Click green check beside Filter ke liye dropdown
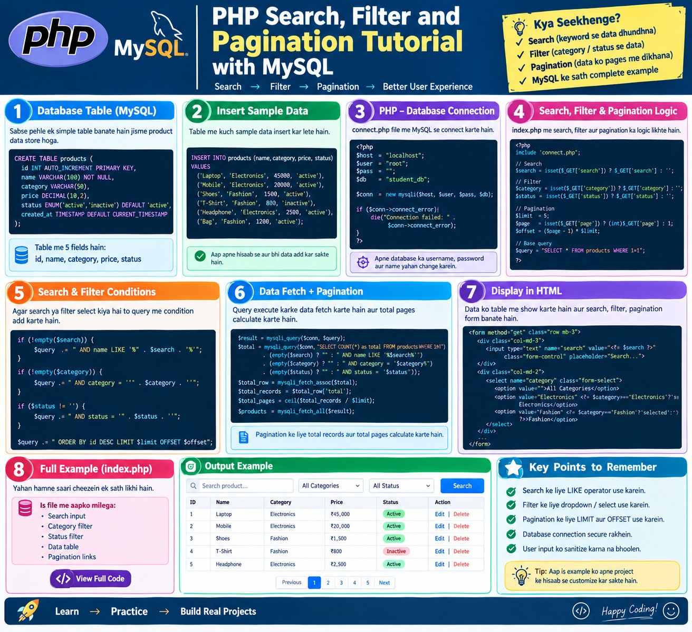Image resolution: width=692 pixels, height=632 pixels. point(511,505)
